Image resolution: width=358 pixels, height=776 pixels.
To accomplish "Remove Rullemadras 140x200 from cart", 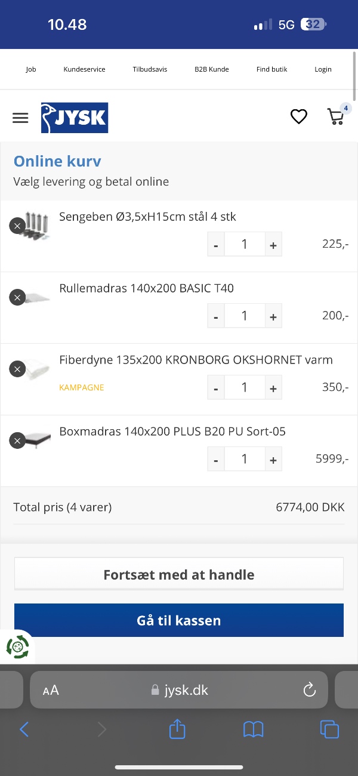I will point(17,297).
